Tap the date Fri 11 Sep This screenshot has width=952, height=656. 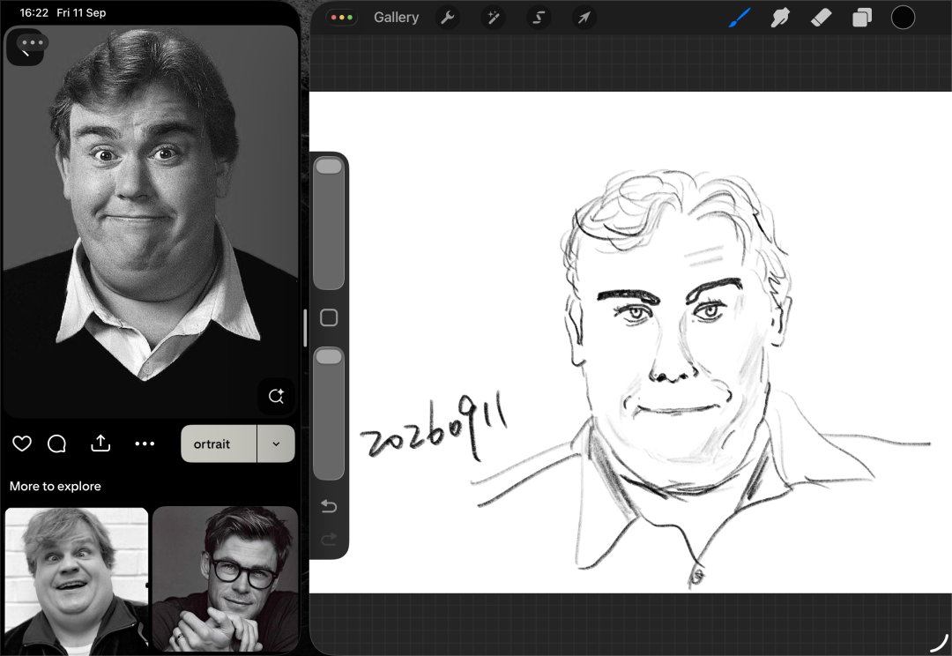(x=81, y=12)
